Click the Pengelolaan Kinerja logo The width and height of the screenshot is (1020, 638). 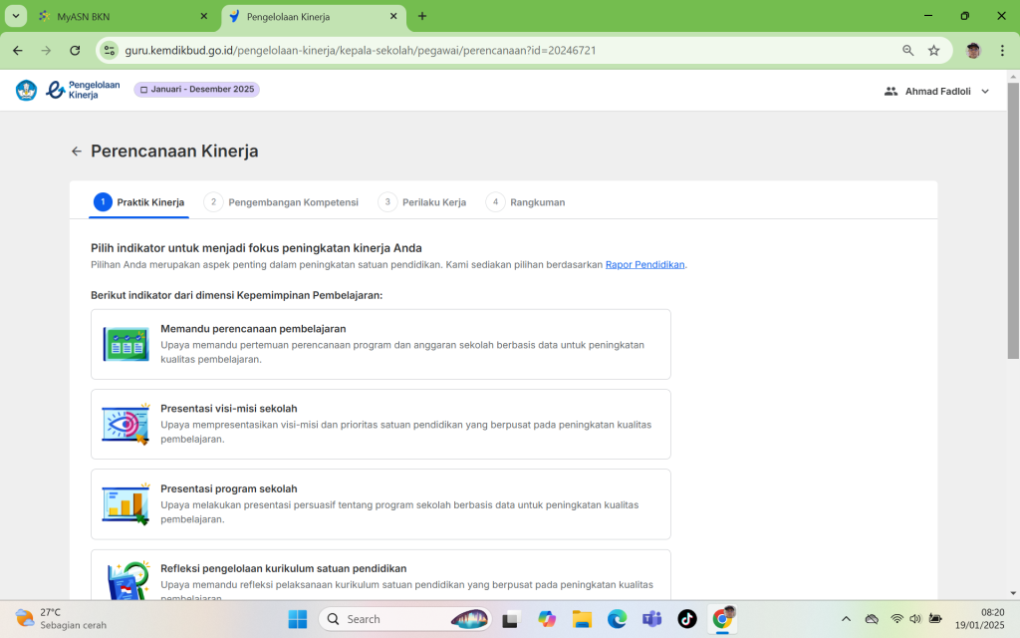(x=83, y=91)
